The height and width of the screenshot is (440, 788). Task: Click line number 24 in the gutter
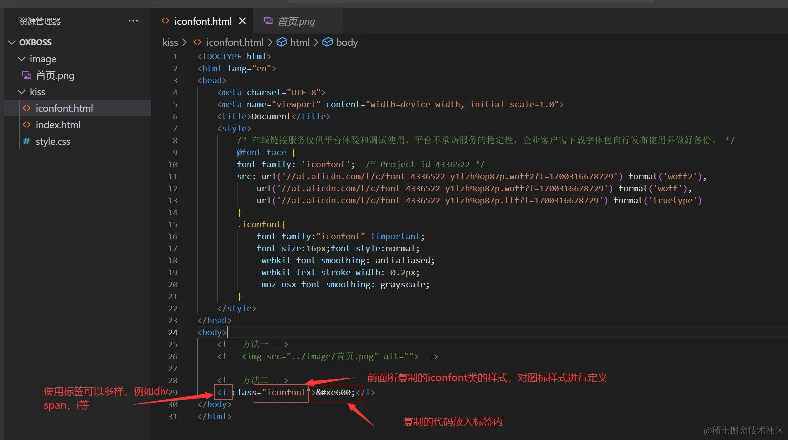(x=173, y=332)
